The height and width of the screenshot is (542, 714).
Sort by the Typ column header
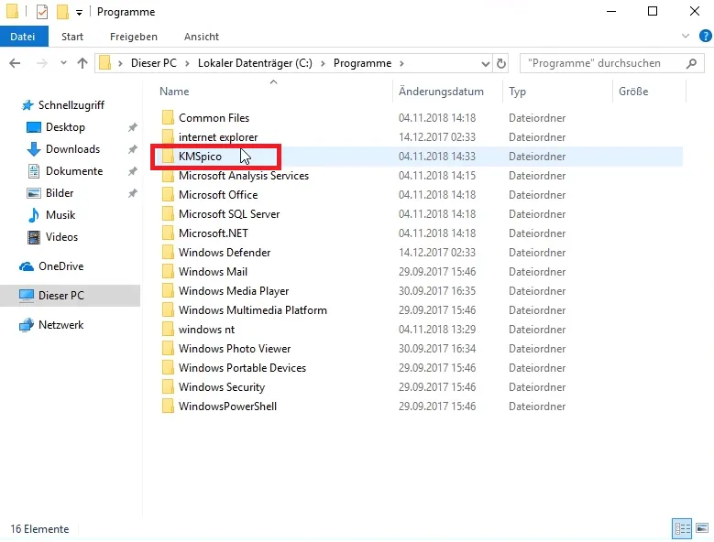[517, 92]
